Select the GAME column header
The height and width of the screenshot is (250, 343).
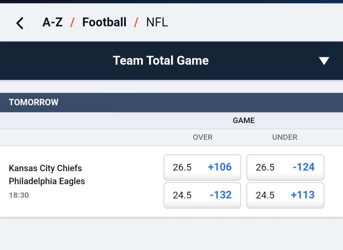244,120
